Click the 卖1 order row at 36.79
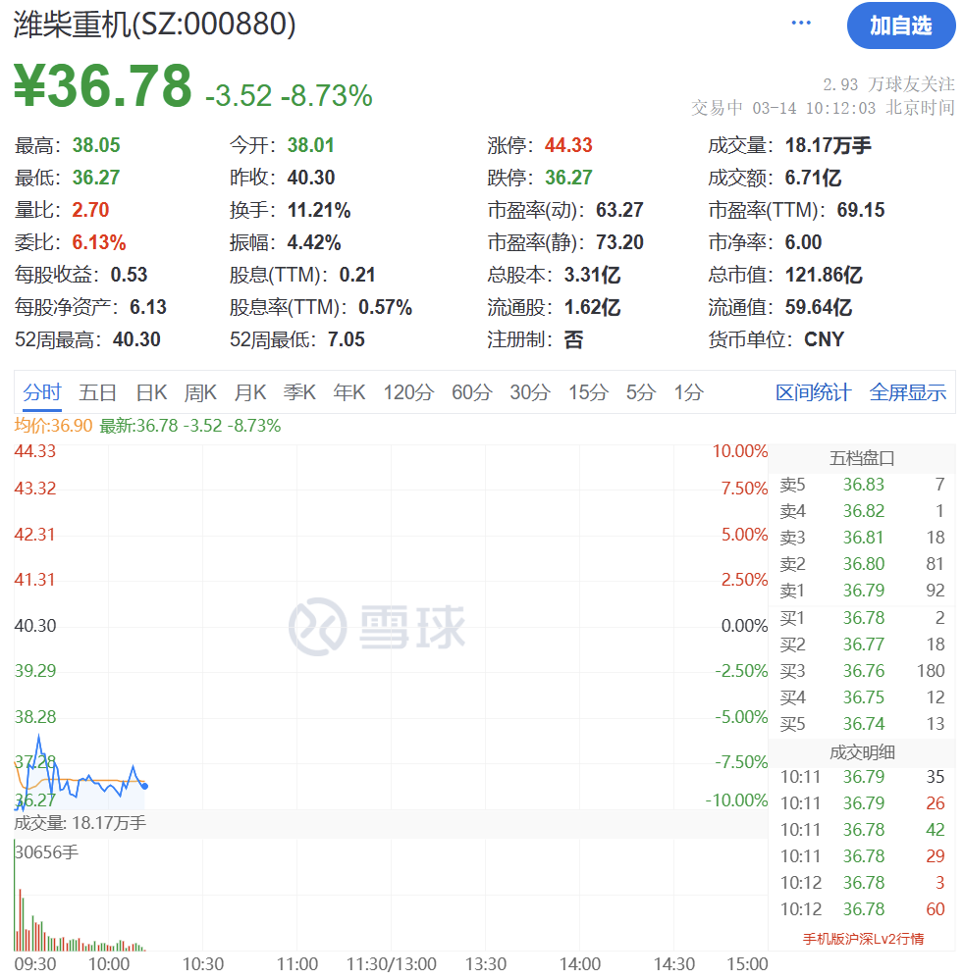 coord(862,590)
